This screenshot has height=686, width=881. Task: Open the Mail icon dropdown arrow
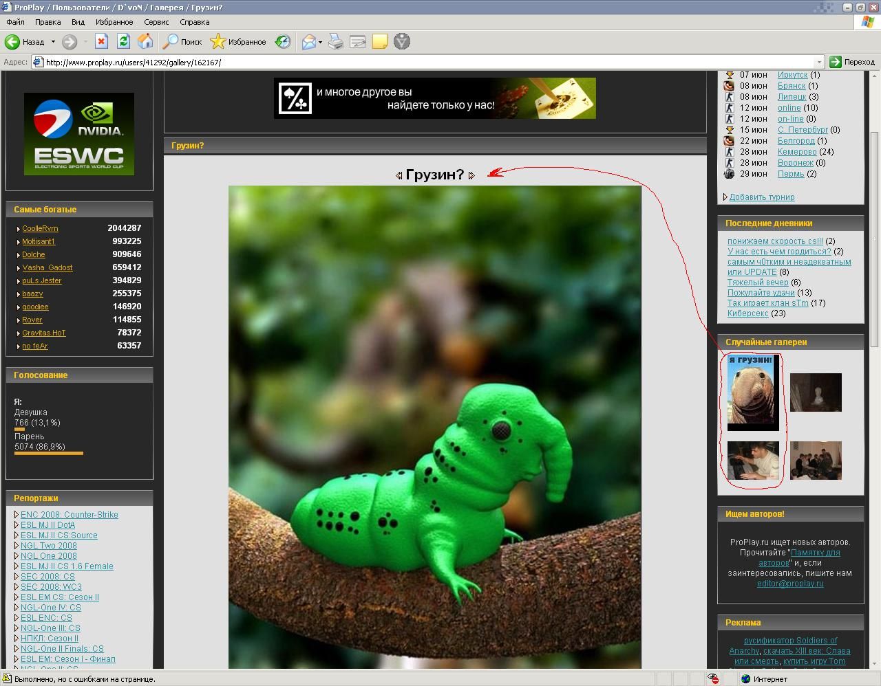(320, 43)
